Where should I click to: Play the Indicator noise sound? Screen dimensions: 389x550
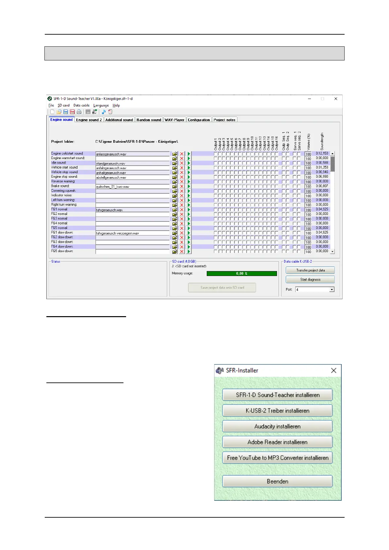(x=189, y=196)
